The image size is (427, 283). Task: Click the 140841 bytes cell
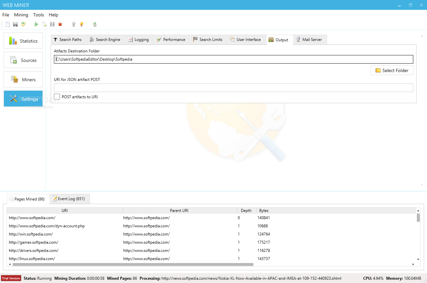click(264, 218)
